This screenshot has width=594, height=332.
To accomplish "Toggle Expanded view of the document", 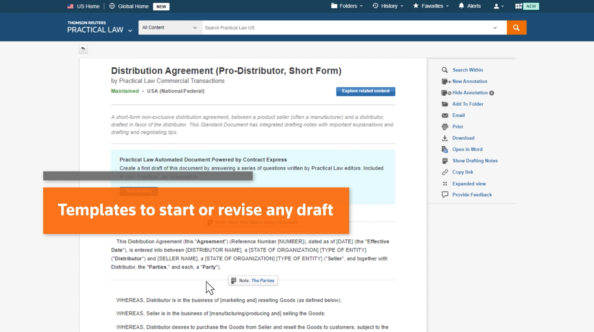I will pyautogui.click(x=469, y=184).
